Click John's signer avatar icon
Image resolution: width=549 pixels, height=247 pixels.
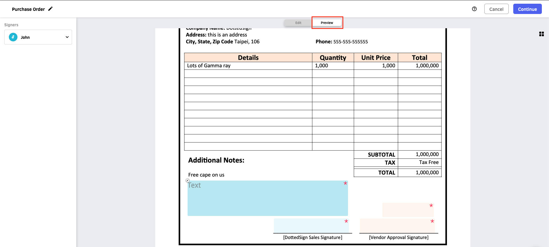(13, 37)
